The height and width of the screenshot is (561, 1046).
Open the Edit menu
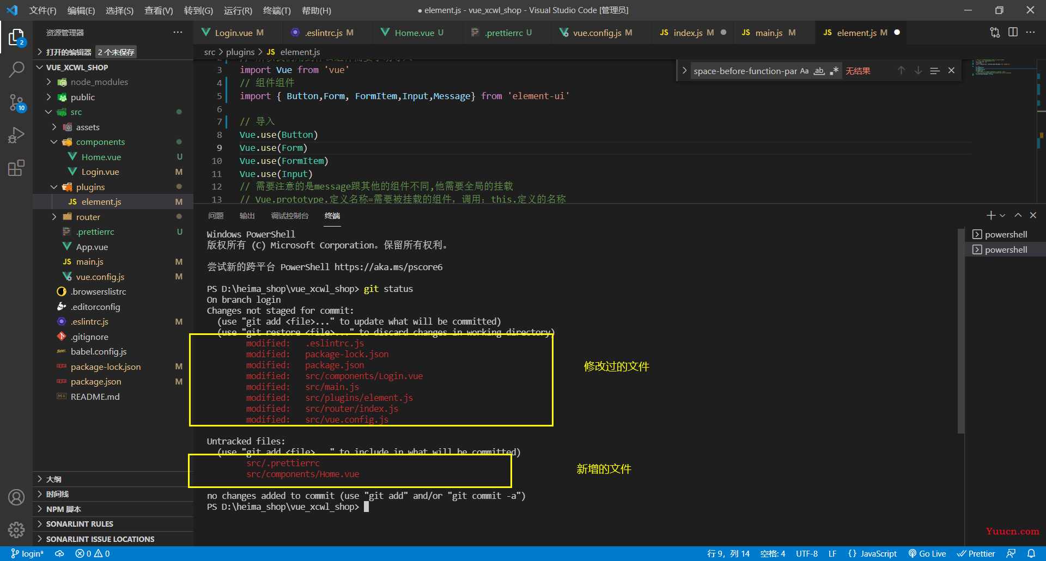pyautogui.click(x=81, y=10)
